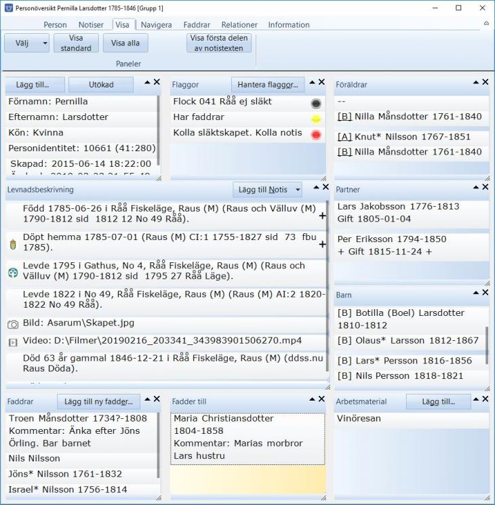The width and height of the screenshot is (495, 505).
Task: Collapse the Föräldrar panel using its arrow
Action: 476,82
